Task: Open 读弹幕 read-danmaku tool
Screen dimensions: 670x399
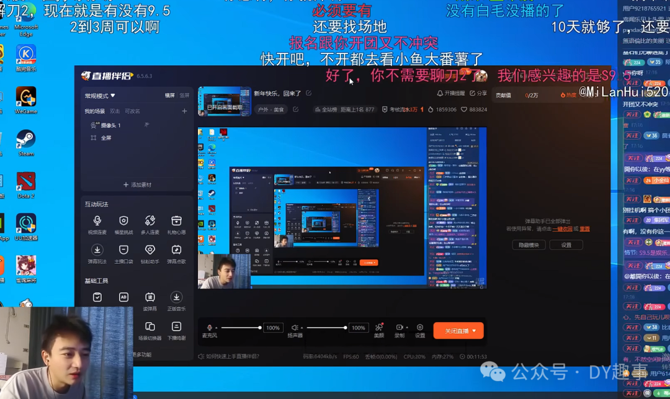Action: [150, 301]
